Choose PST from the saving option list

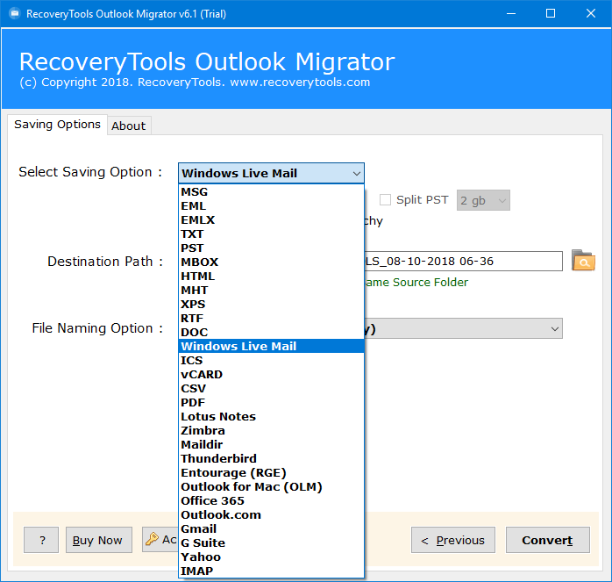[x=192, y=248]
